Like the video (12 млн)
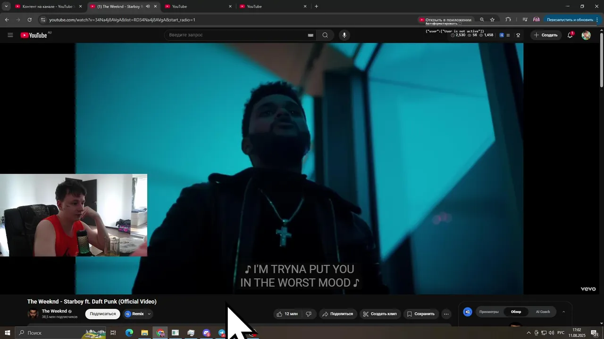 click(x=287, y=314)
